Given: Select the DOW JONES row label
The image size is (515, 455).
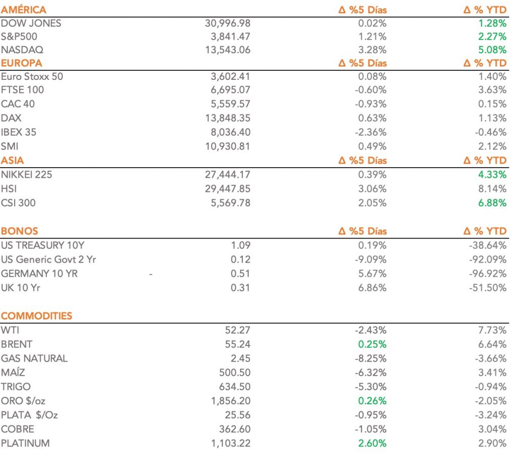Looking at the screenshot, I should [x=31, y=23].
